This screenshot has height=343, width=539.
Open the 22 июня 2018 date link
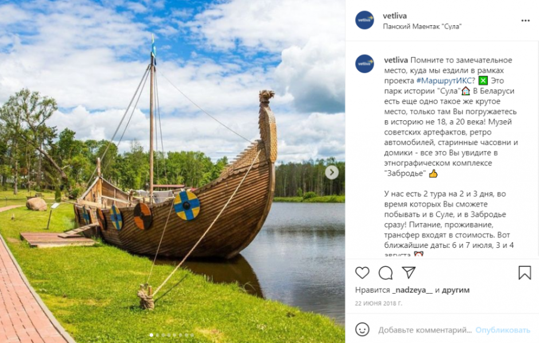(x=378, y=303)
